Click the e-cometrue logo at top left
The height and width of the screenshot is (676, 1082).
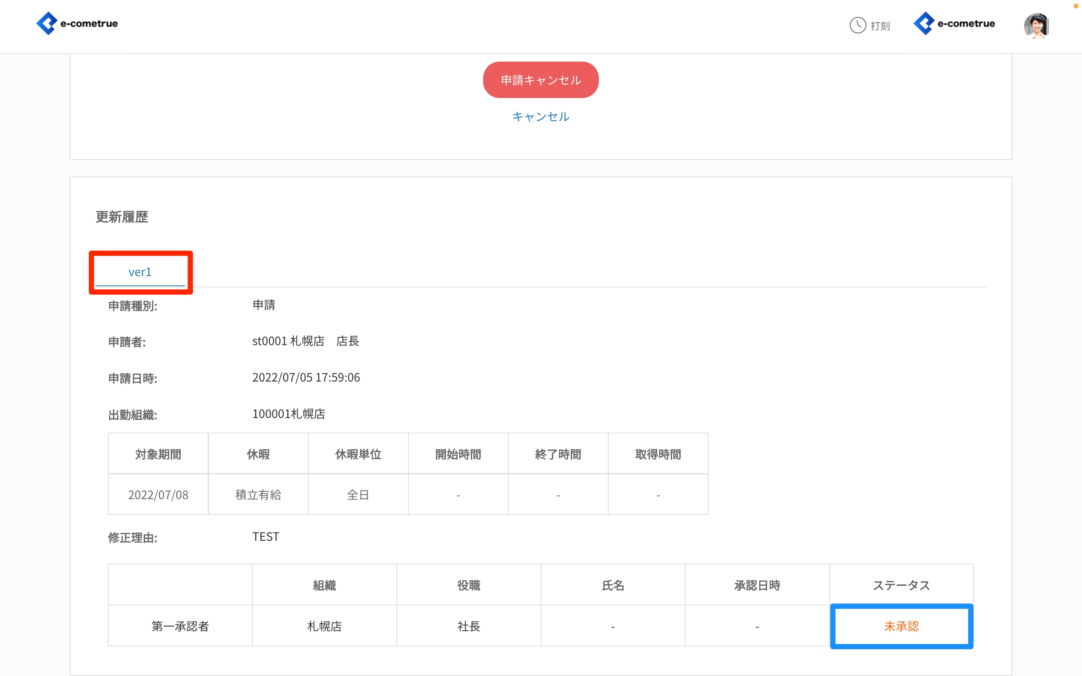(77, 24)
